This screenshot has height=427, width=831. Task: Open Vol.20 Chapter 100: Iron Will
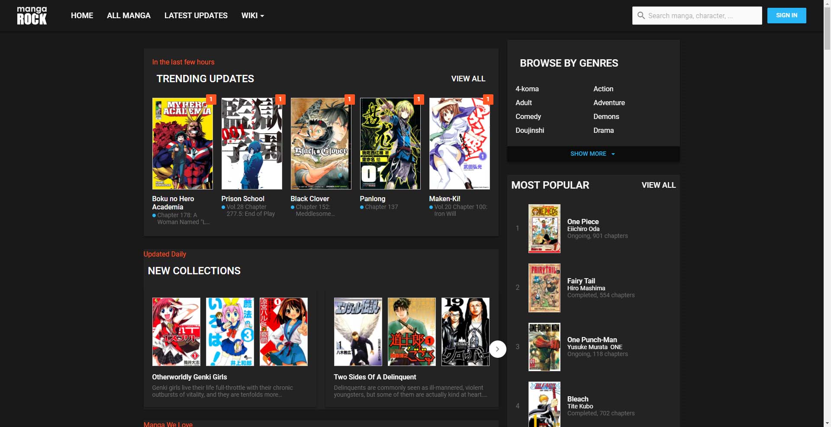pos(461,210)
